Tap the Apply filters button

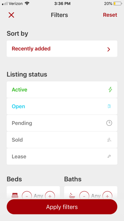coord(62,207)
